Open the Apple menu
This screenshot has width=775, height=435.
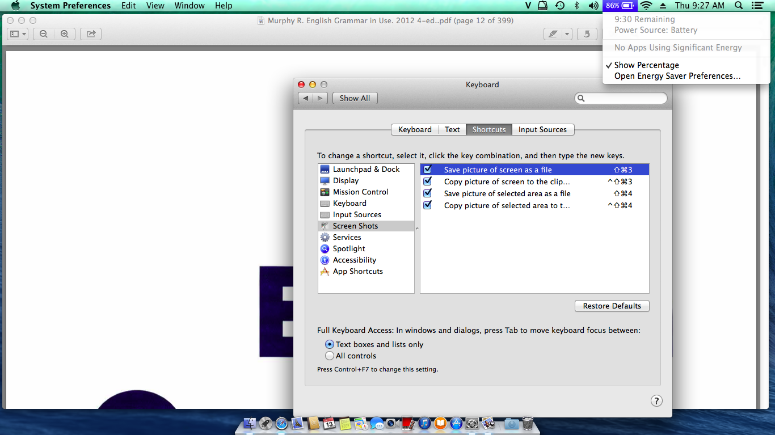15,6
